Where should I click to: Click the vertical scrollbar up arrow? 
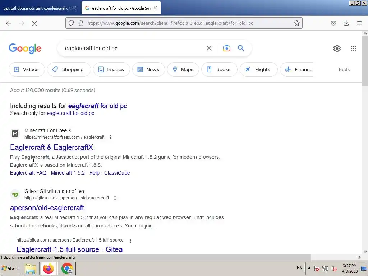coord(365,33)
